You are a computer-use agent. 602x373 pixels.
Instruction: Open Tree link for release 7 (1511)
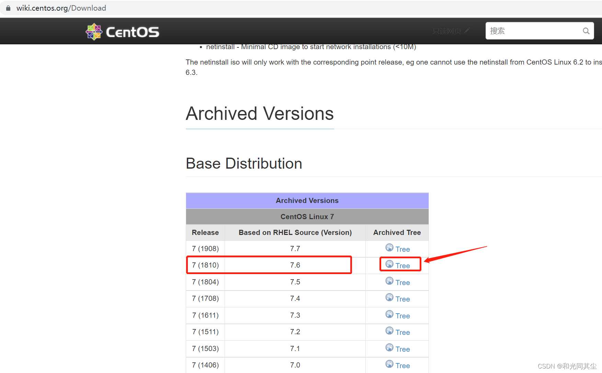[x=402, y=332]
